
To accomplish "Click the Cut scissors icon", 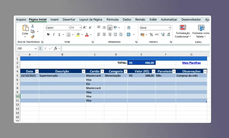I will tap(32, 26).
